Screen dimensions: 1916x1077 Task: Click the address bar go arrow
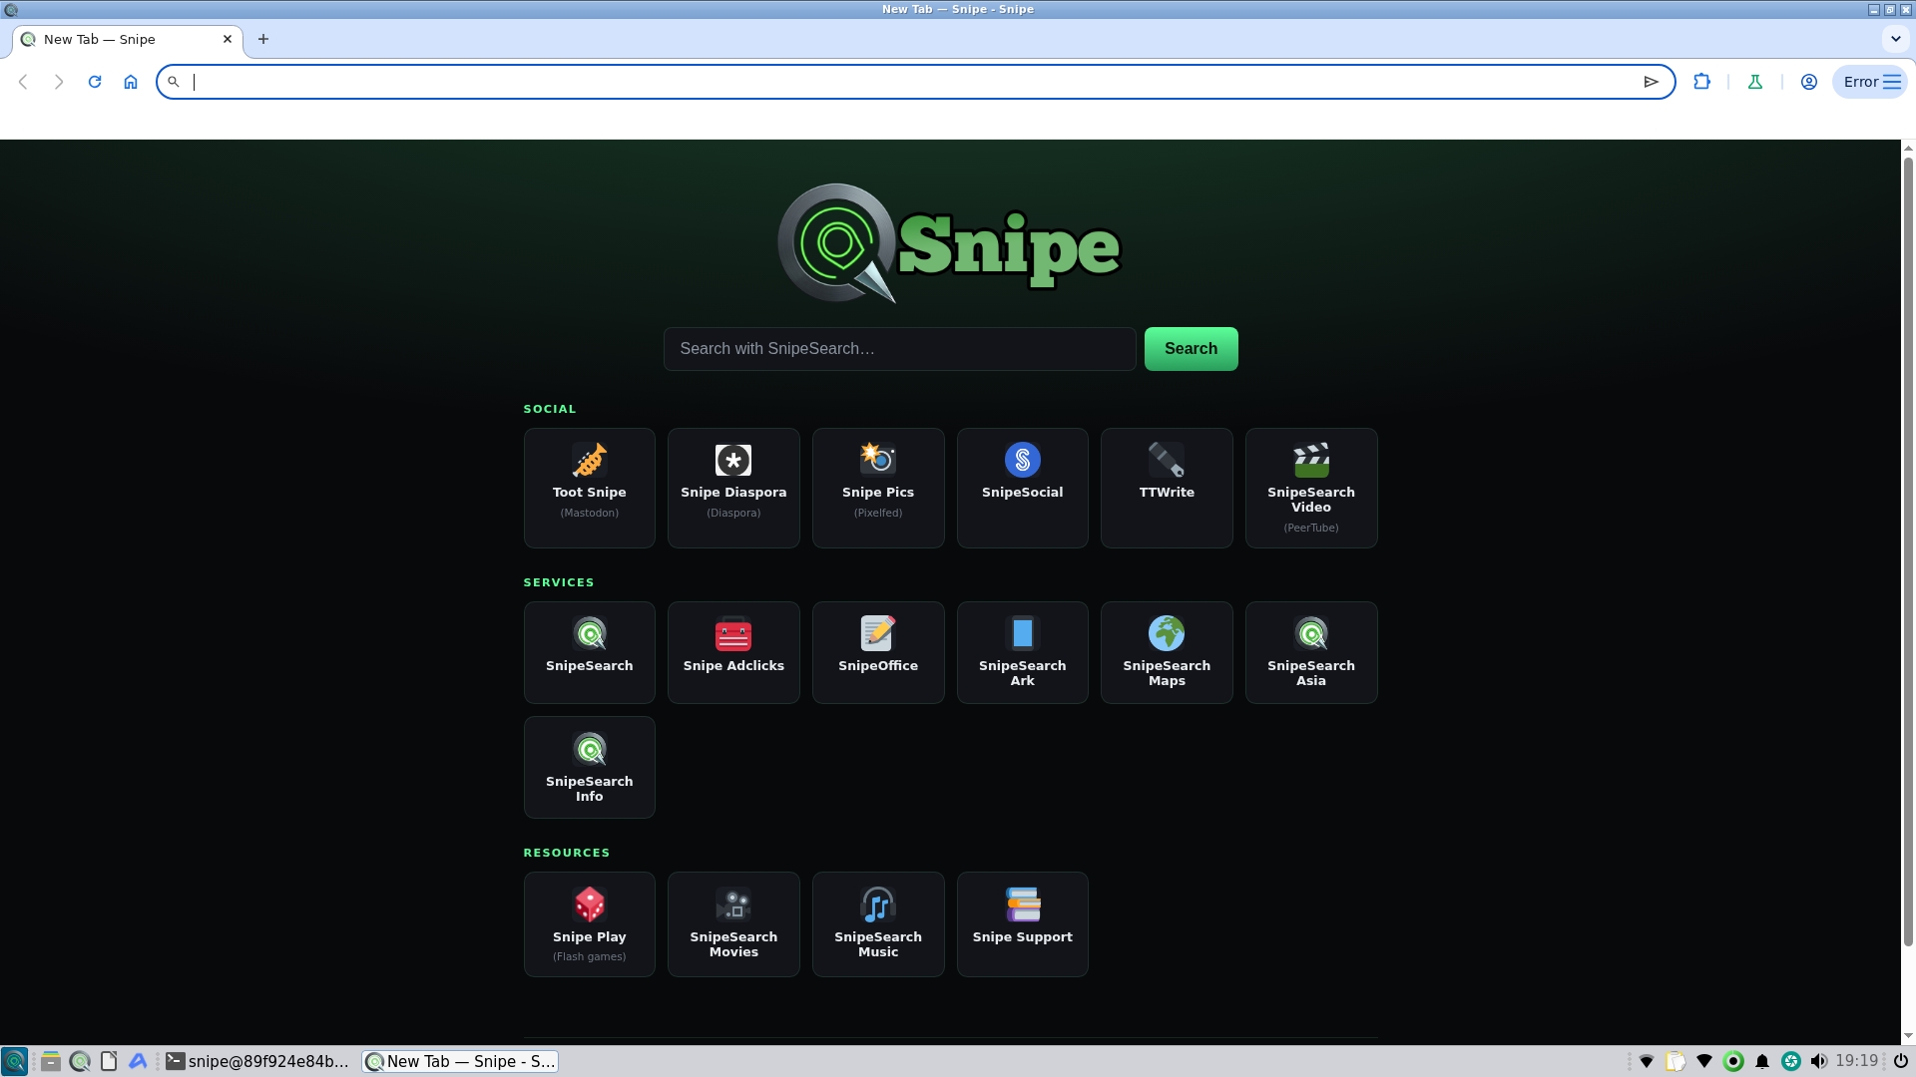click(1651, 82)
